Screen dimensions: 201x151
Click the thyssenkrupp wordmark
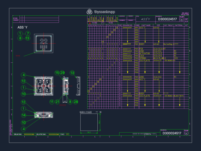pyautogui.click(x=105, y=12)
